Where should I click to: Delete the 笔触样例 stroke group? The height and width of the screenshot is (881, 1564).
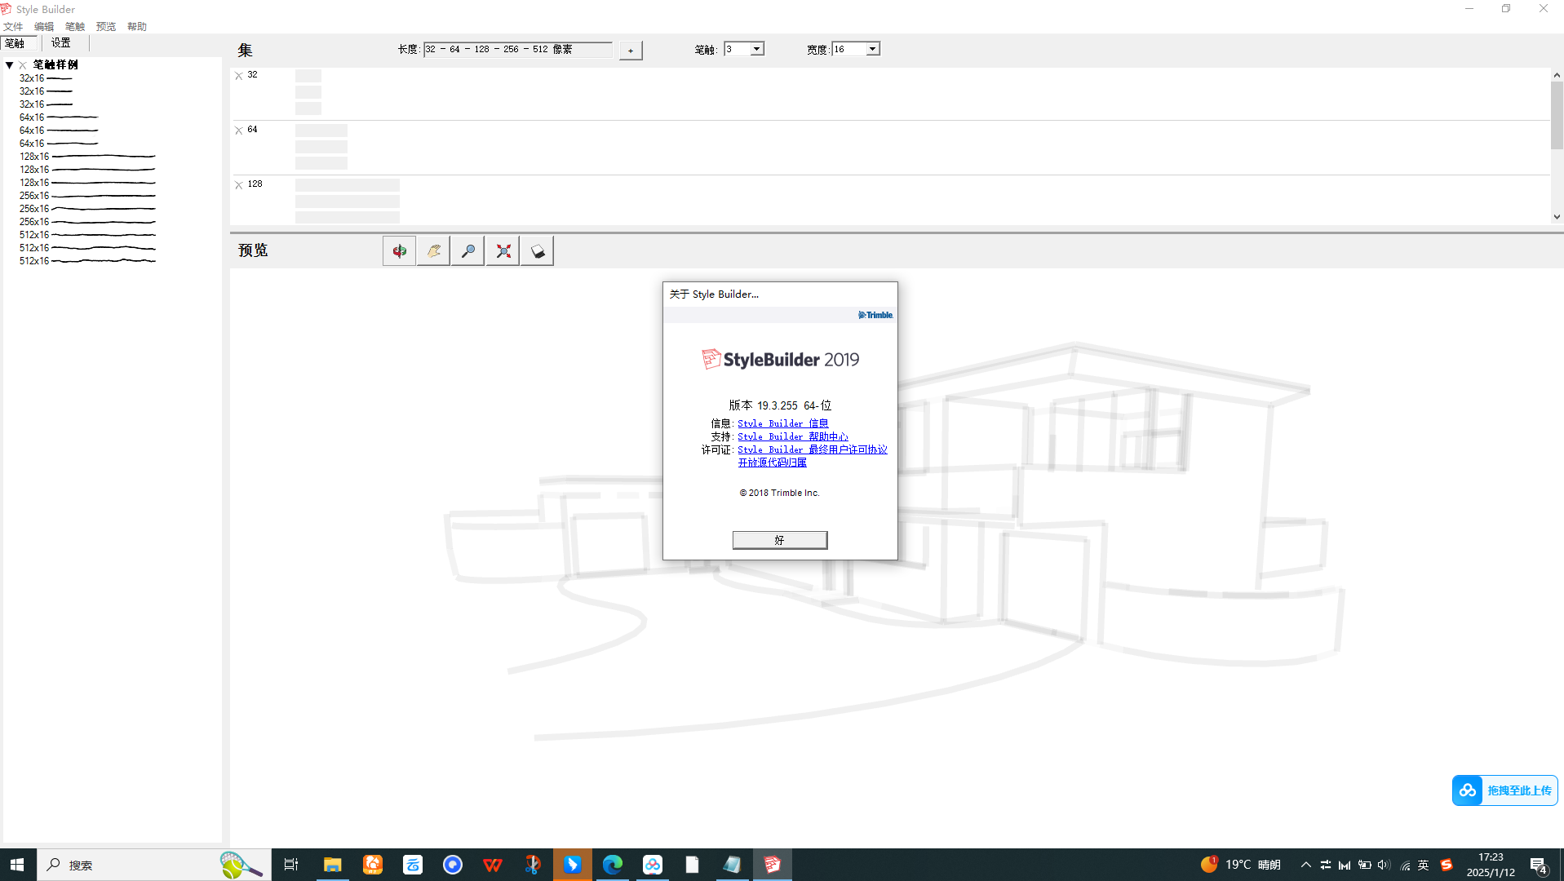pyautogui.click(x=23, y=65)
